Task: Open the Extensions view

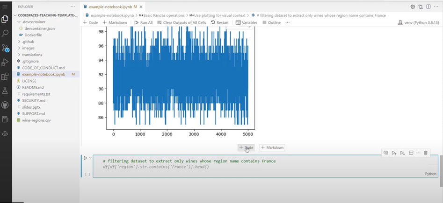Action: point(5,77)
